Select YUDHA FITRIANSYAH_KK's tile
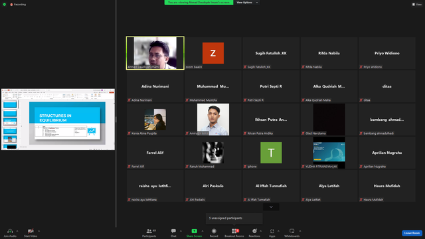Viewport: 425px width, 239px height. tap(329, 153)
